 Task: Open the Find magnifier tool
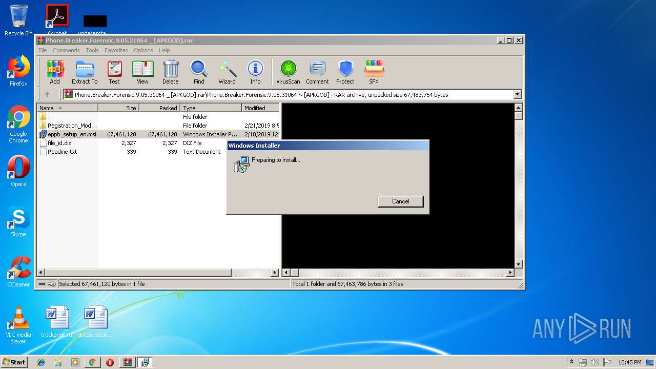pyautogui.click(x=199, y=72)
